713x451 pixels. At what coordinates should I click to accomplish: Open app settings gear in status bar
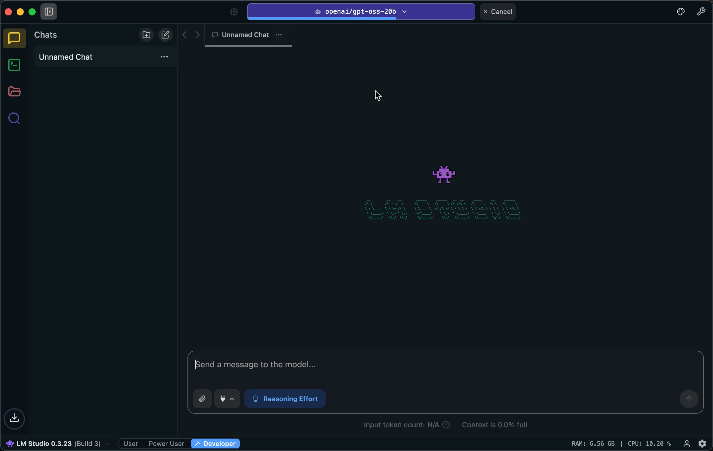point(702,444)
